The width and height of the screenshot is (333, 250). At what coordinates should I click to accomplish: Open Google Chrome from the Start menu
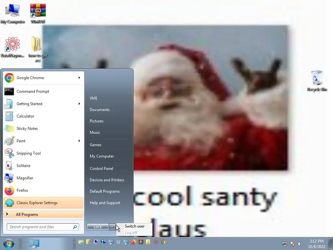click(x=44, y=78)
